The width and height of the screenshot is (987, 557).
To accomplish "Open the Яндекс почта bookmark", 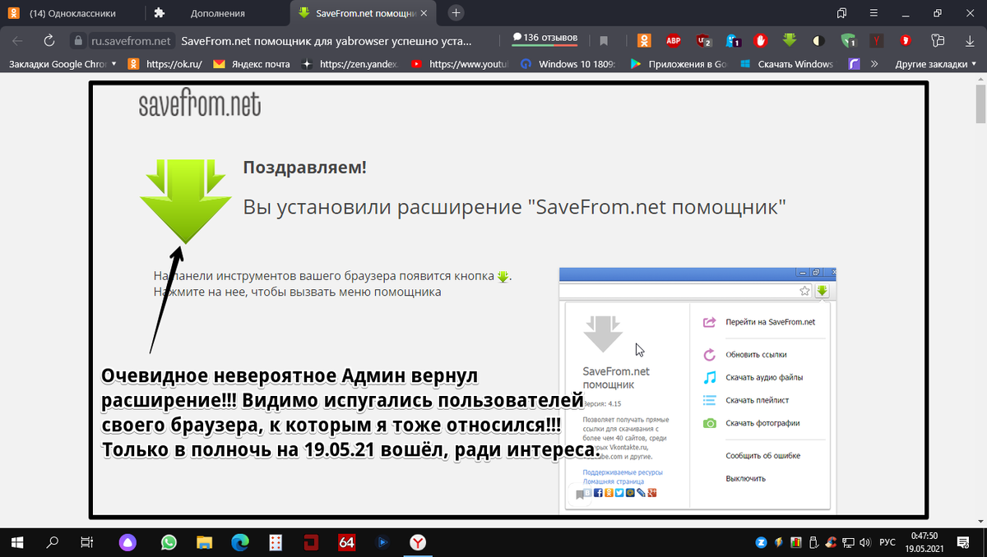I will [252, 64].
